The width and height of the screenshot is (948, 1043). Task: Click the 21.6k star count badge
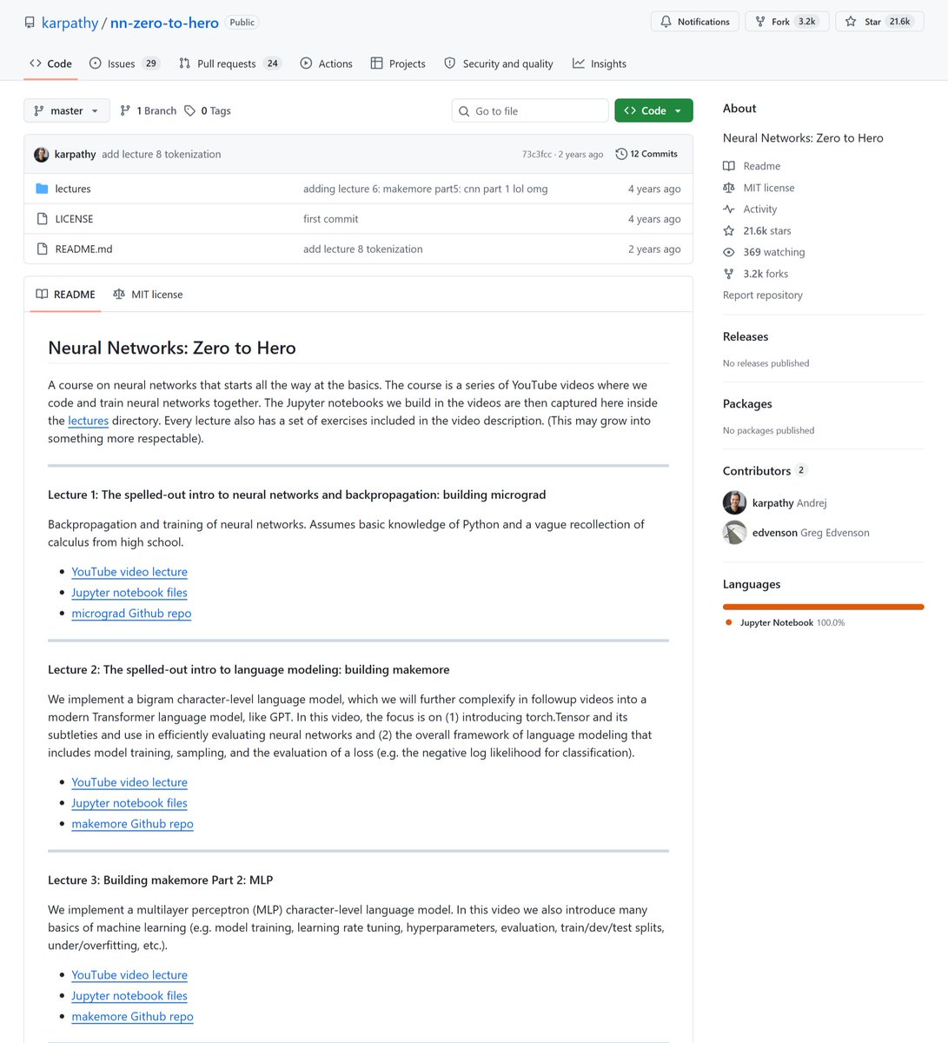(900, 22)
